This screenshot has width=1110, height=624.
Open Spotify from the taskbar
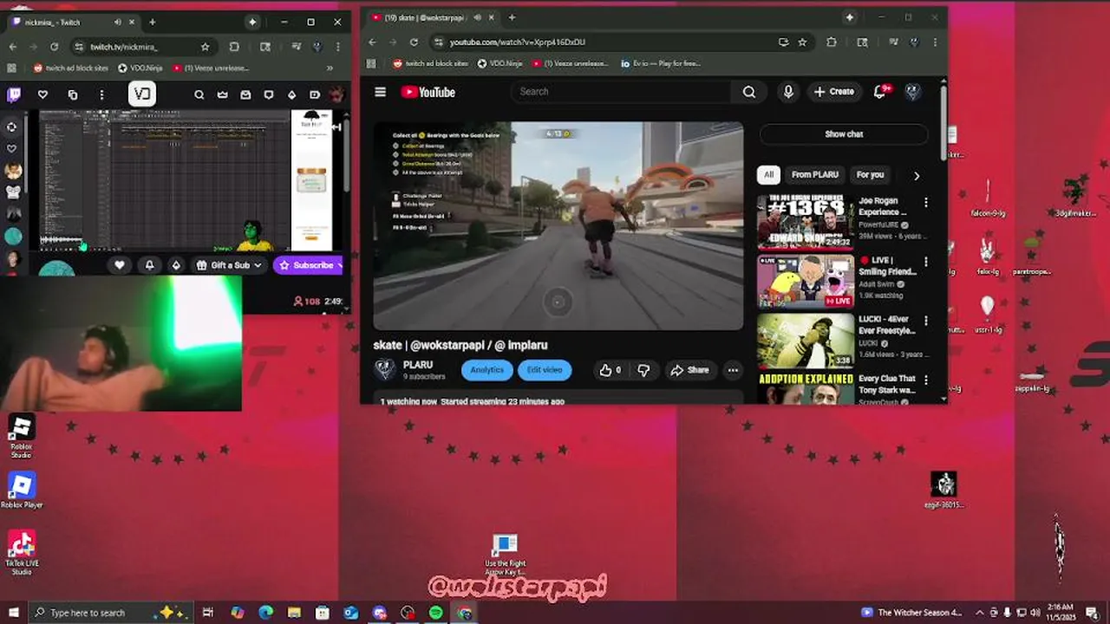(436, 613)
